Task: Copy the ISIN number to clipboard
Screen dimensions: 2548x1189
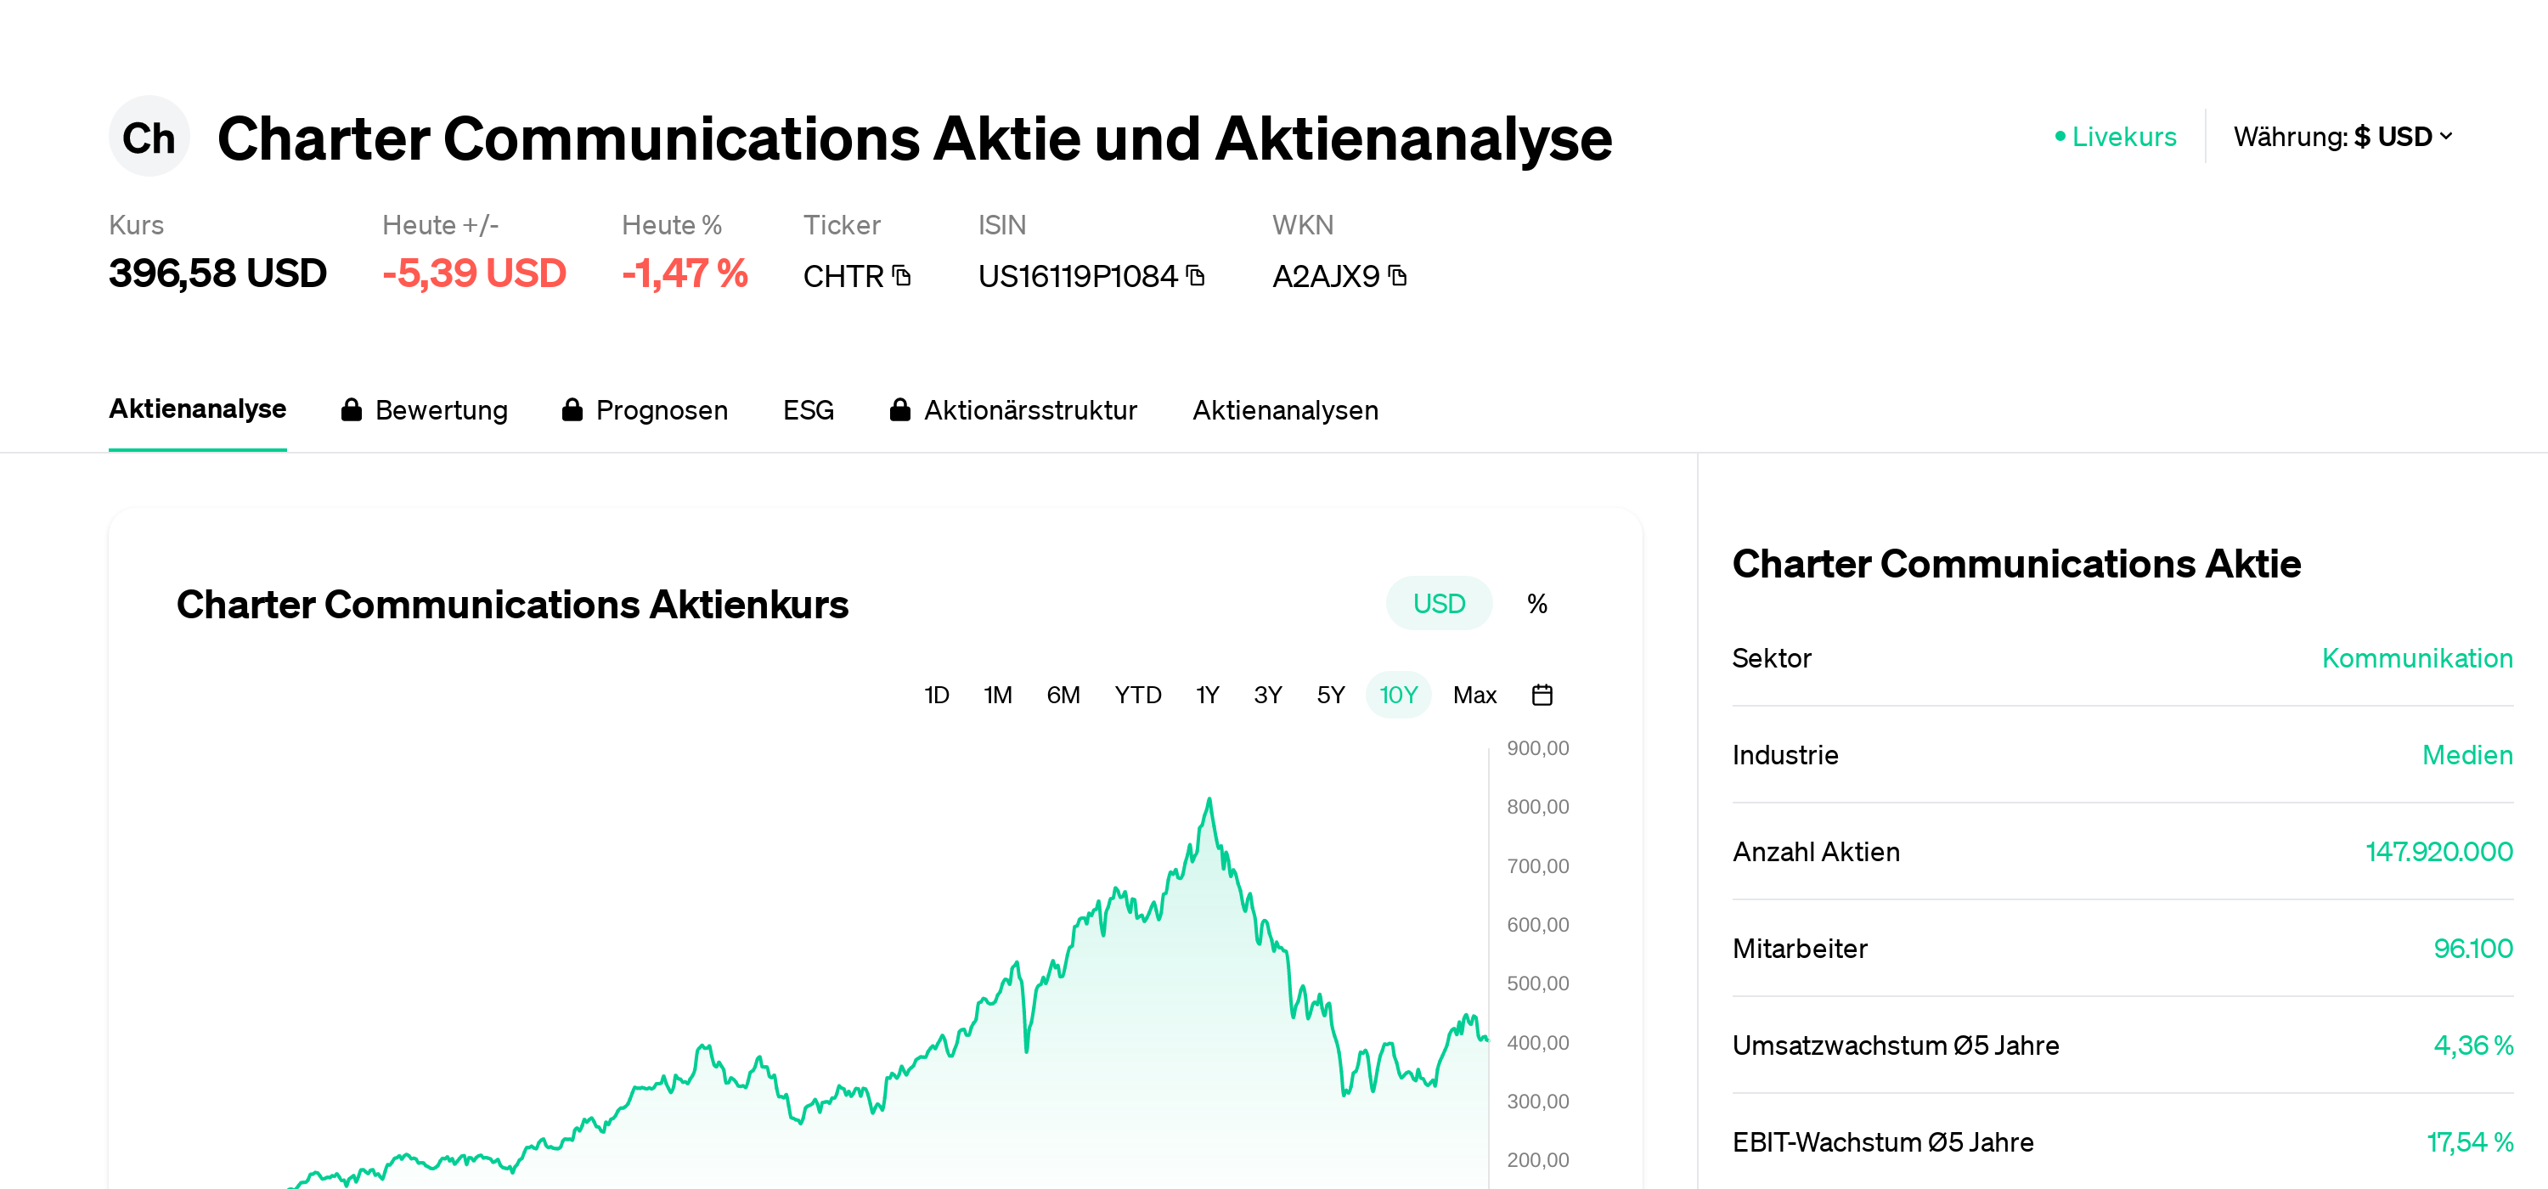Action: 1195,275
